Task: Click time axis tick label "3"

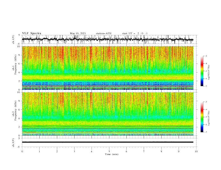Action: 75,151
